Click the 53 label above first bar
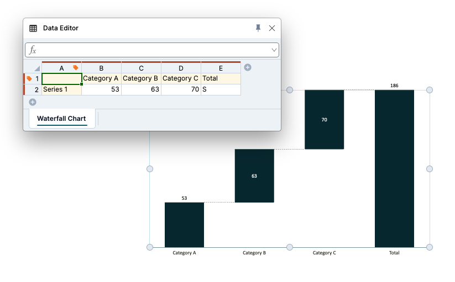 click(x=184, y=198)
